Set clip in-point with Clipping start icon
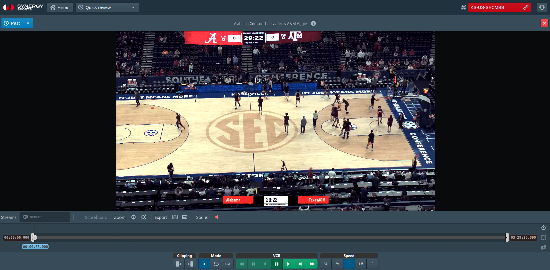Viewport: 550px width, 270px height. 178,264
